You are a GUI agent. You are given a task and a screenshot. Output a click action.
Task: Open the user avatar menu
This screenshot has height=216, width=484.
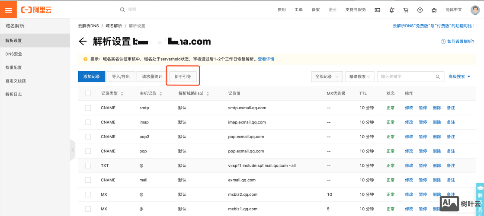[x=475, y=10]
